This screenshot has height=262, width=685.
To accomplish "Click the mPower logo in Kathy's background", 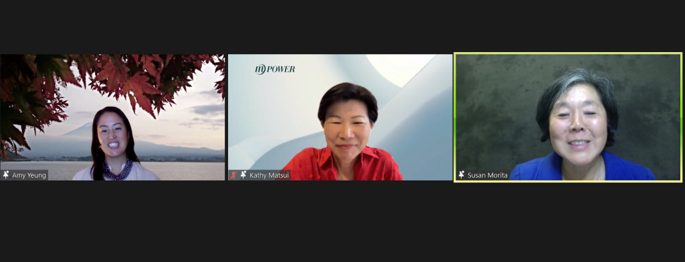I will coord(275,69).
